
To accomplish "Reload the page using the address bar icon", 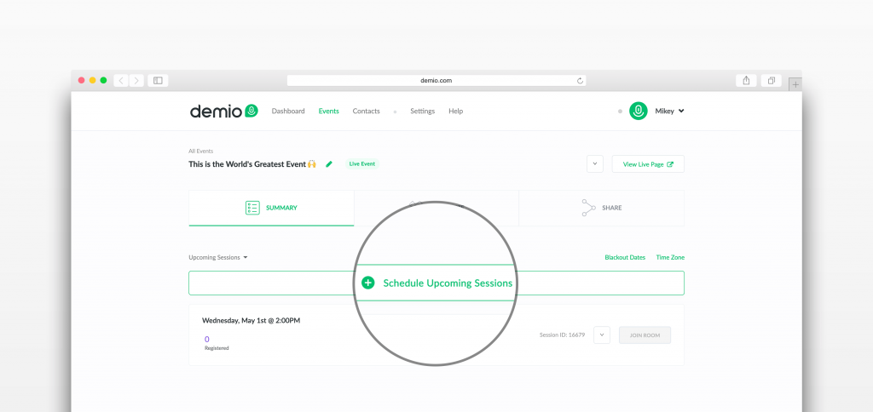I will coord(581,80).
